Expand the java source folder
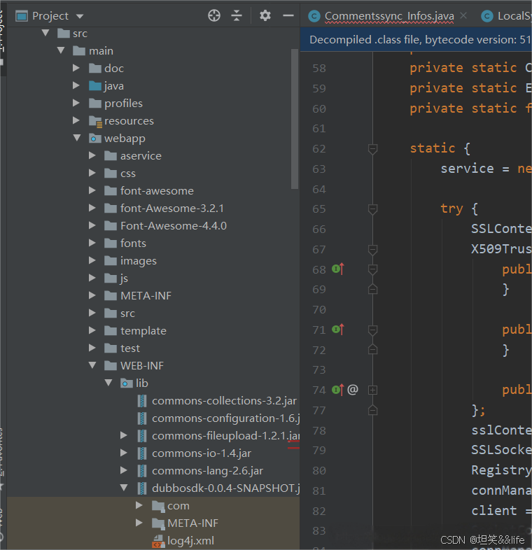Screen dimensions: 532x550 click(76, 85)
